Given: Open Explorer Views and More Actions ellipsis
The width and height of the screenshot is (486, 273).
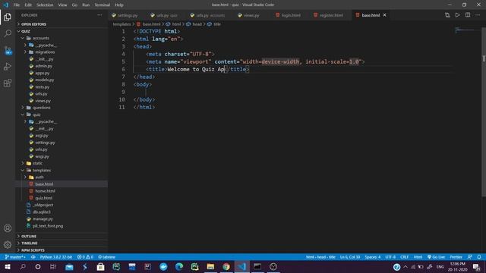Looking at the screenshot, I should 99,15.
